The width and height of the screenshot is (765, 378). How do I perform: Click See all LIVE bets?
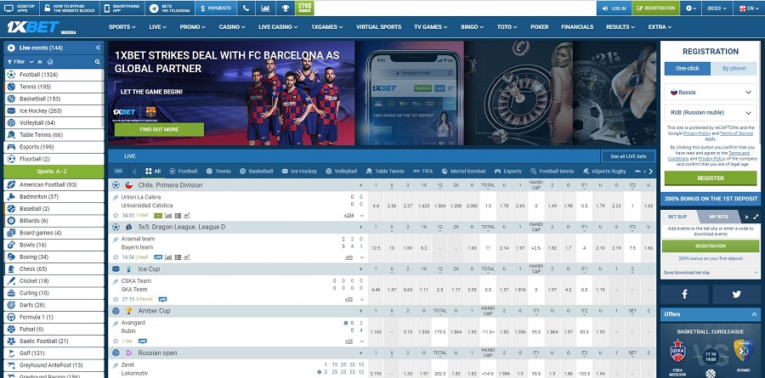(628, 156)
